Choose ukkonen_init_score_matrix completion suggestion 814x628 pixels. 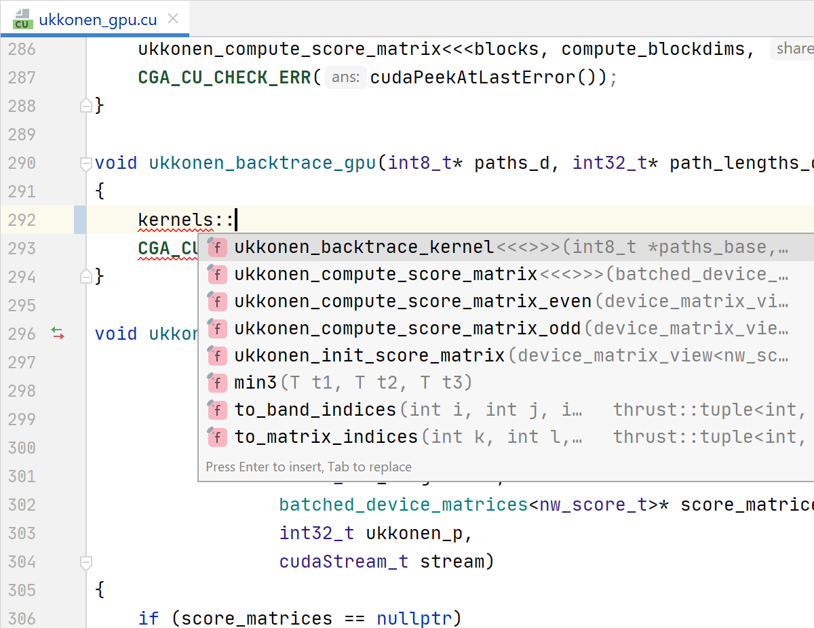click(x=506, y=356)
